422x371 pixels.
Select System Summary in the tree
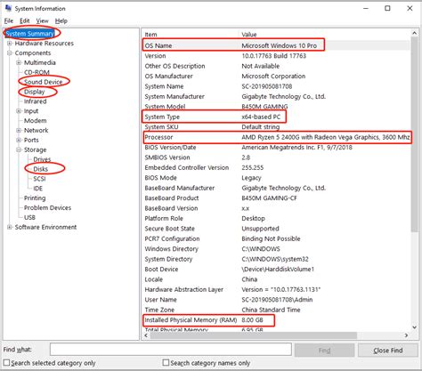(29, 34)
